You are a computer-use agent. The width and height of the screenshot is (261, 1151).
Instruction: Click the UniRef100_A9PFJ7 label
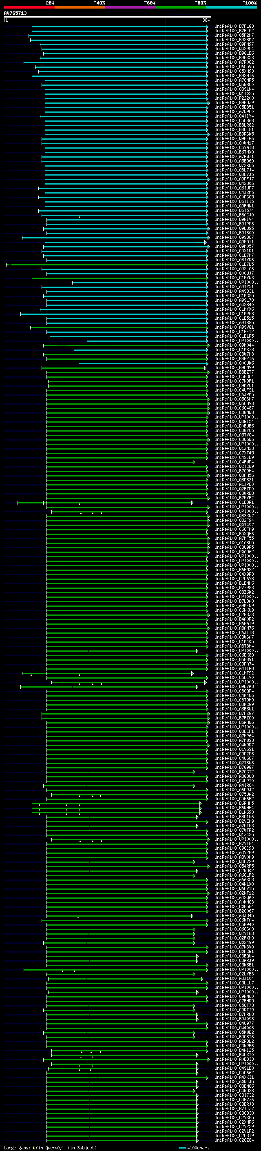coord(234,179)
